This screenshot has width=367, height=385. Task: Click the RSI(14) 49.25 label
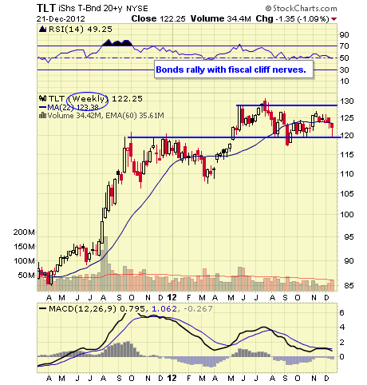coord(81,29)
